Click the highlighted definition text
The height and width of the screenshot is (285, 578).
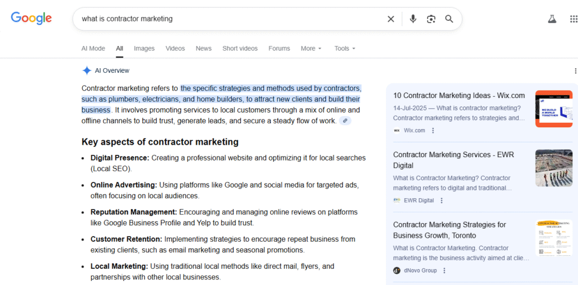tap(221, 99)
